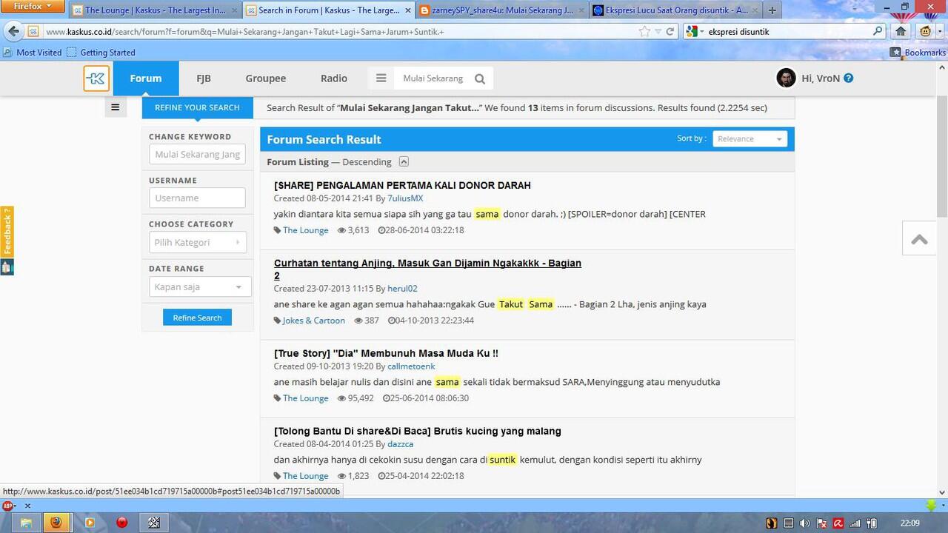Click the Firefox URL address bar

pyautogui.click(x=341, y=32)
